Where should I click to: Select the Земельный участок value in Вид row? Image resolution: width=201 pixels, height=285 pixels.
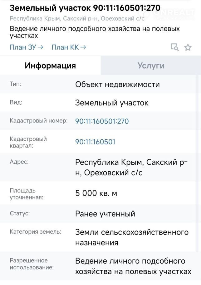point(112,103)
